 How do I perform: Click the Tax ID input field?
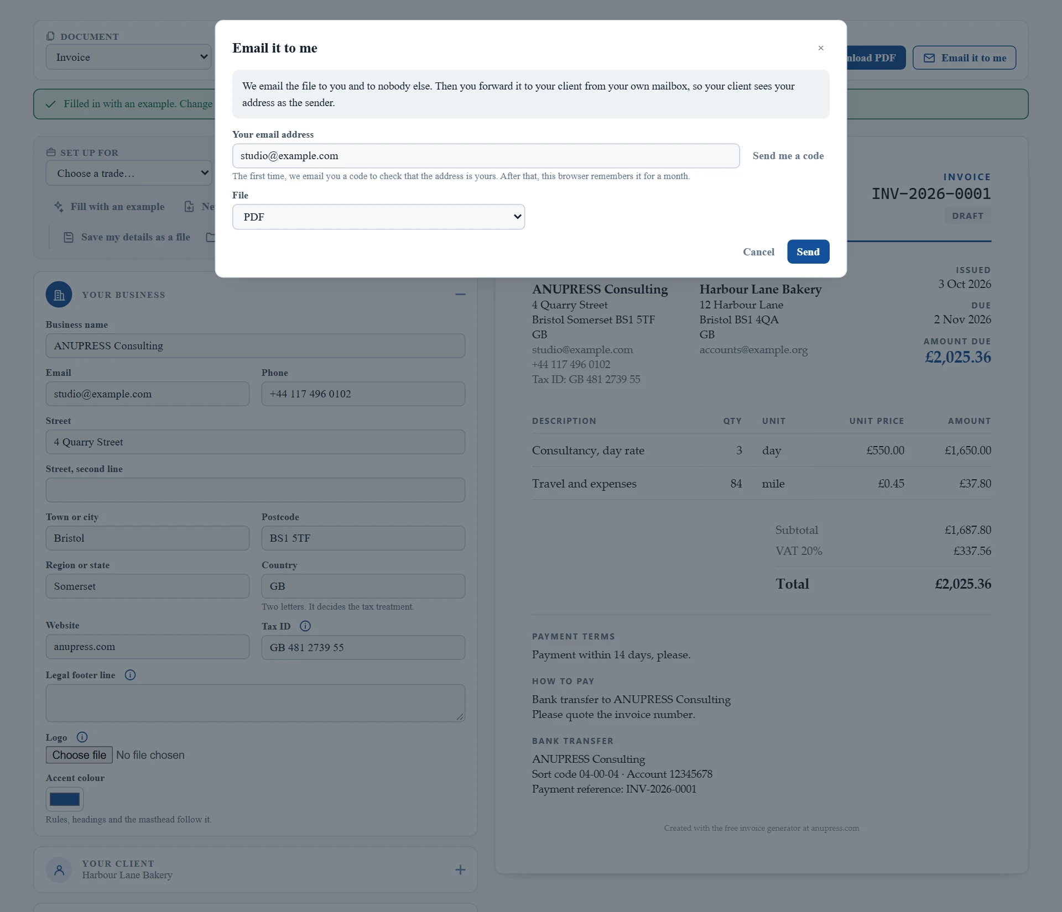(363, 647)
